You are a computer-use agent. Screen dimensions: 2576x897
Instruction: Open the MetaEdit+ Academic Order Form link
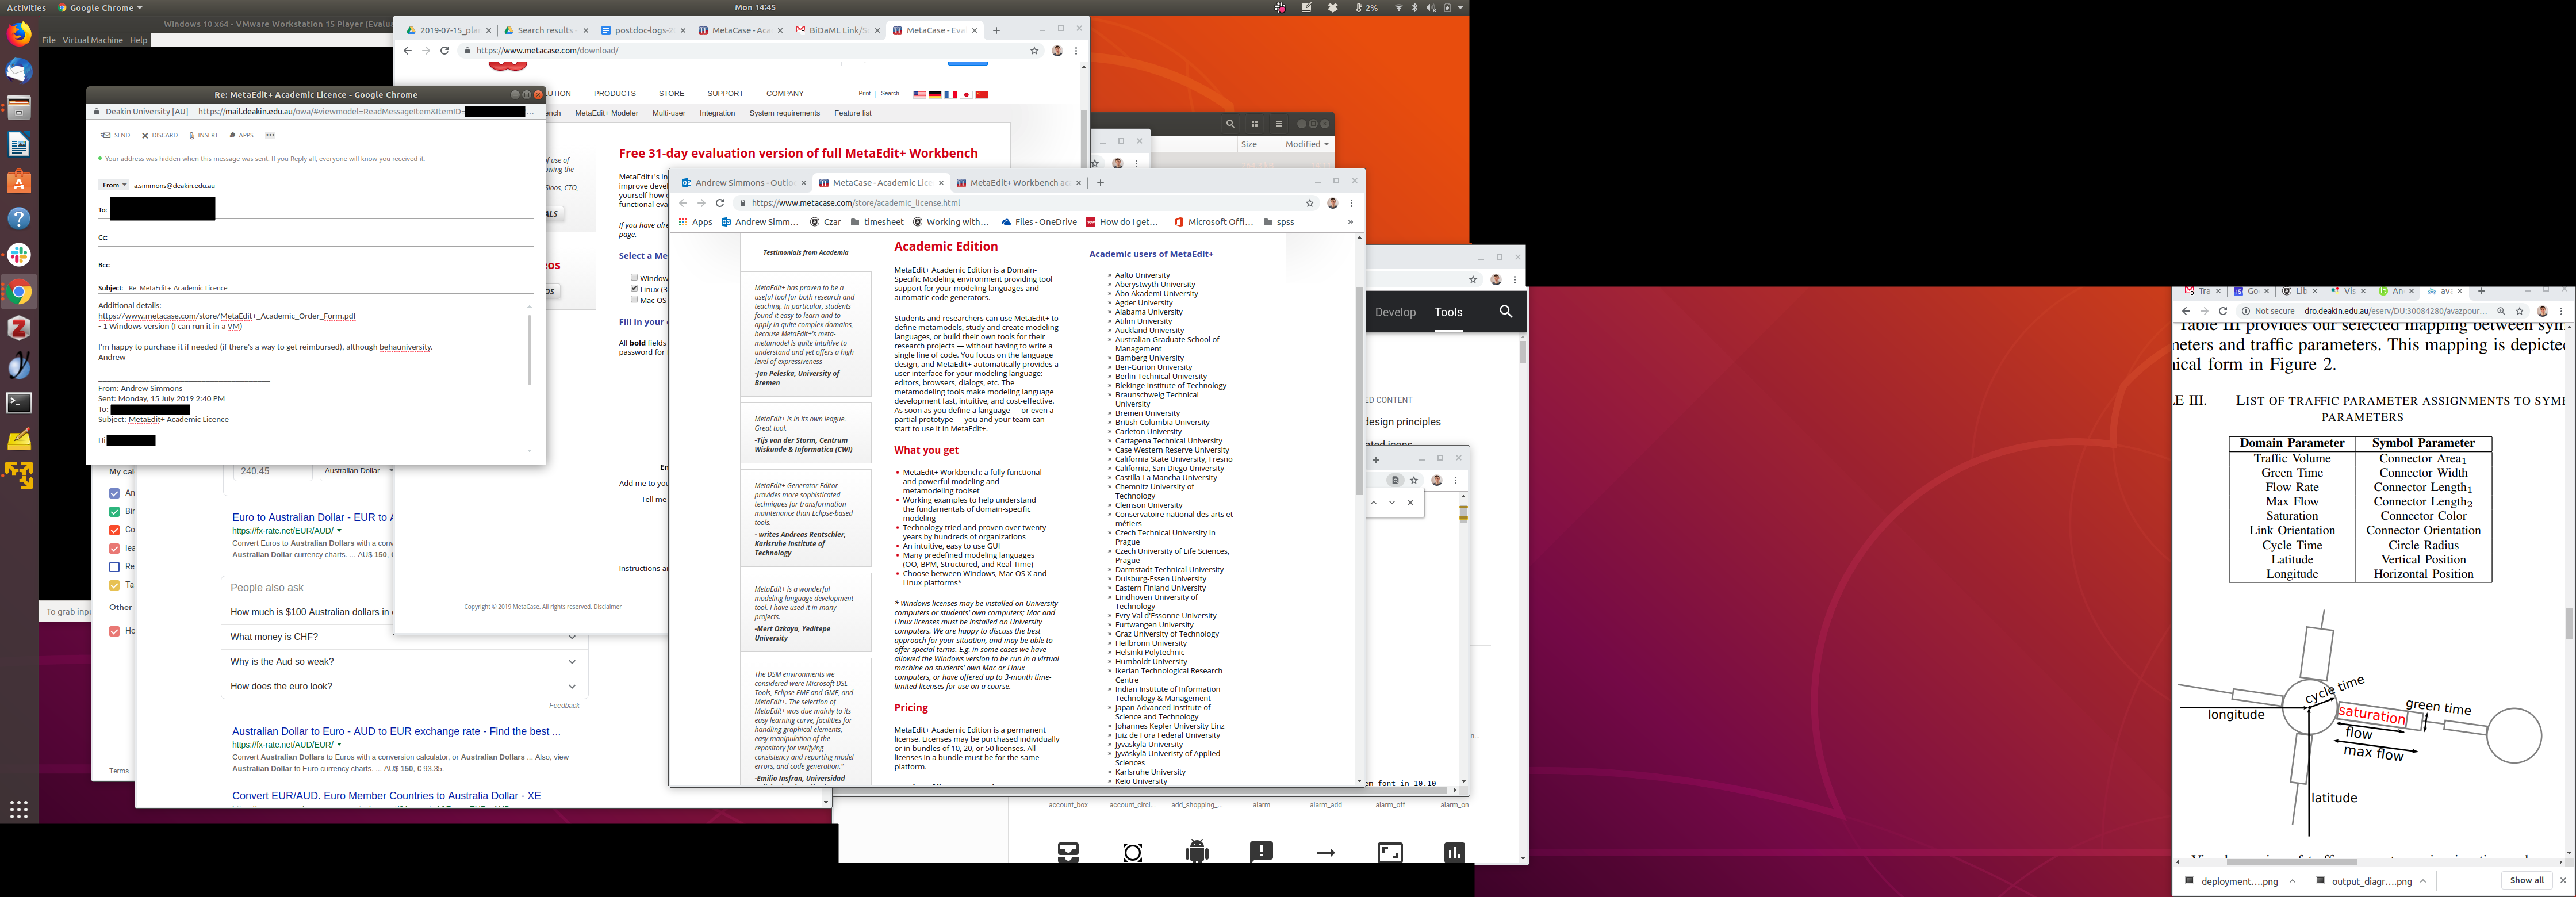tap(226, 316)
